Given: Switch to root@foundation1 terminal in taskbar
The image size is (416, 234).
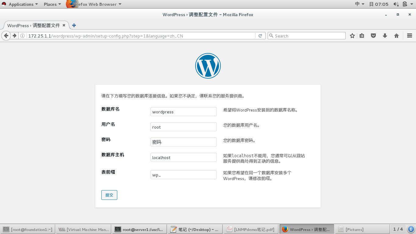Looking at the screenshot, I should click(x=28, y=229).
